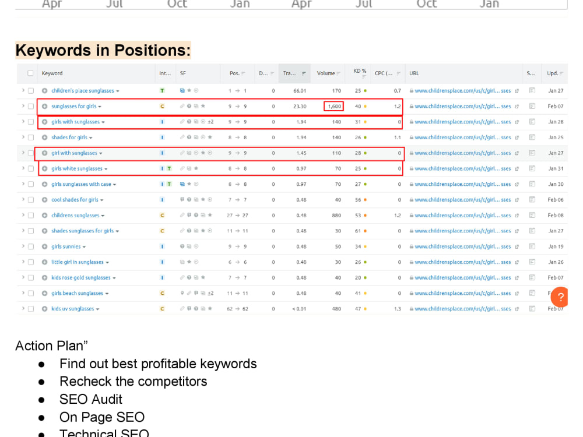Sort by Updated column sort icon

click(x=561, y=73)
